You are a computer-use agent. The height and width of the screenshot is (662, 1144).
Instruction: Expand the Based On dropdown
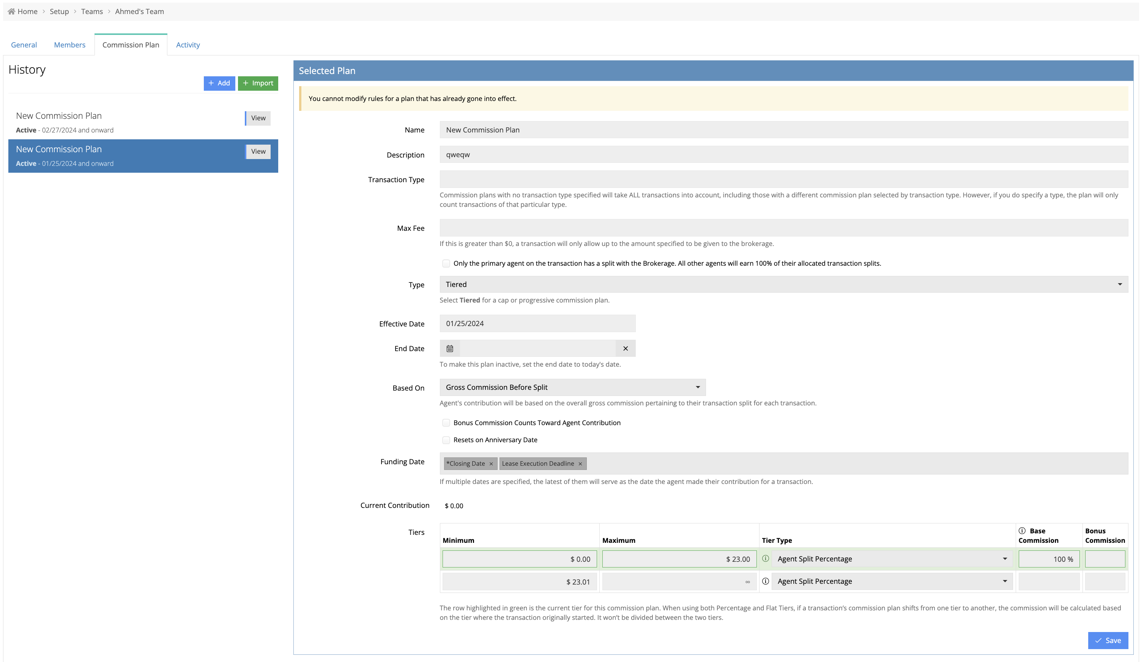coord(572,387)
